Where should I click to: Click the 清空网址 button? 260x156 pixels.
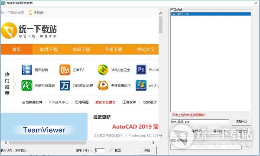pyautogui.click(x=241, y=131)
